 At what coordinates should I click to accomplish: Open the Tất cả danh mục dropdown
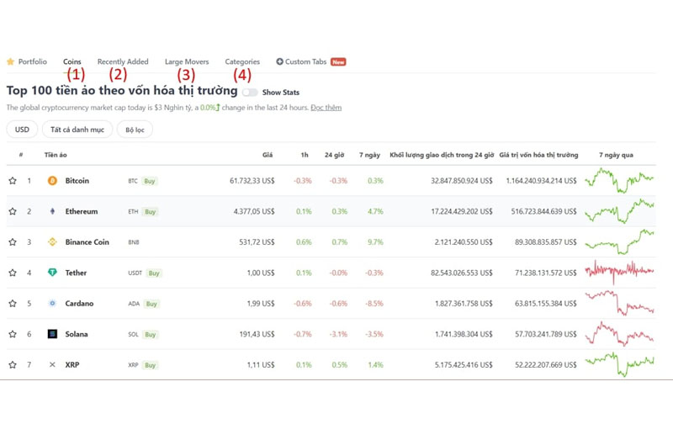77,130
